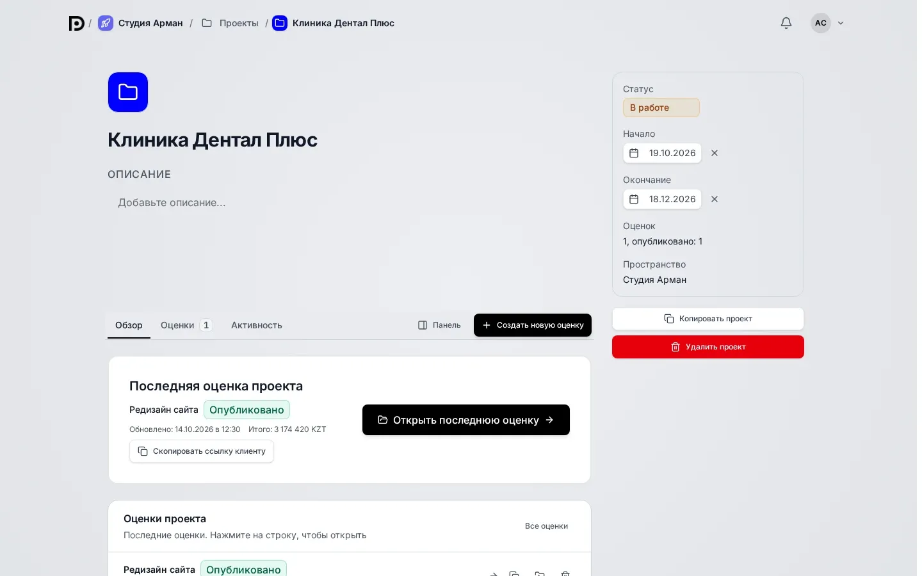Click Создать новую оценку
922x576 pixels.
pos(533,325)
